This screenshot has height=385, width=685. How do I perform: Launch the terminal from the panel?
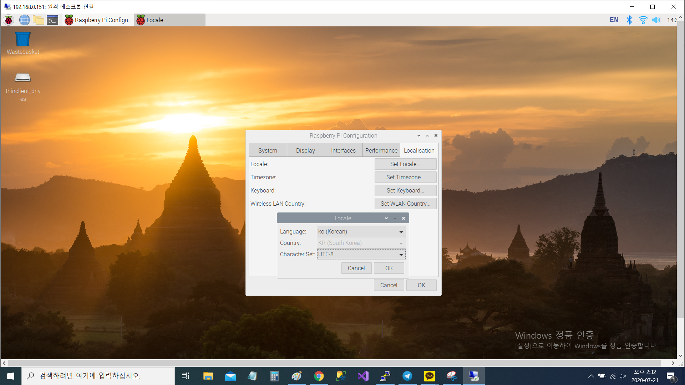click(x=52, y=20)
